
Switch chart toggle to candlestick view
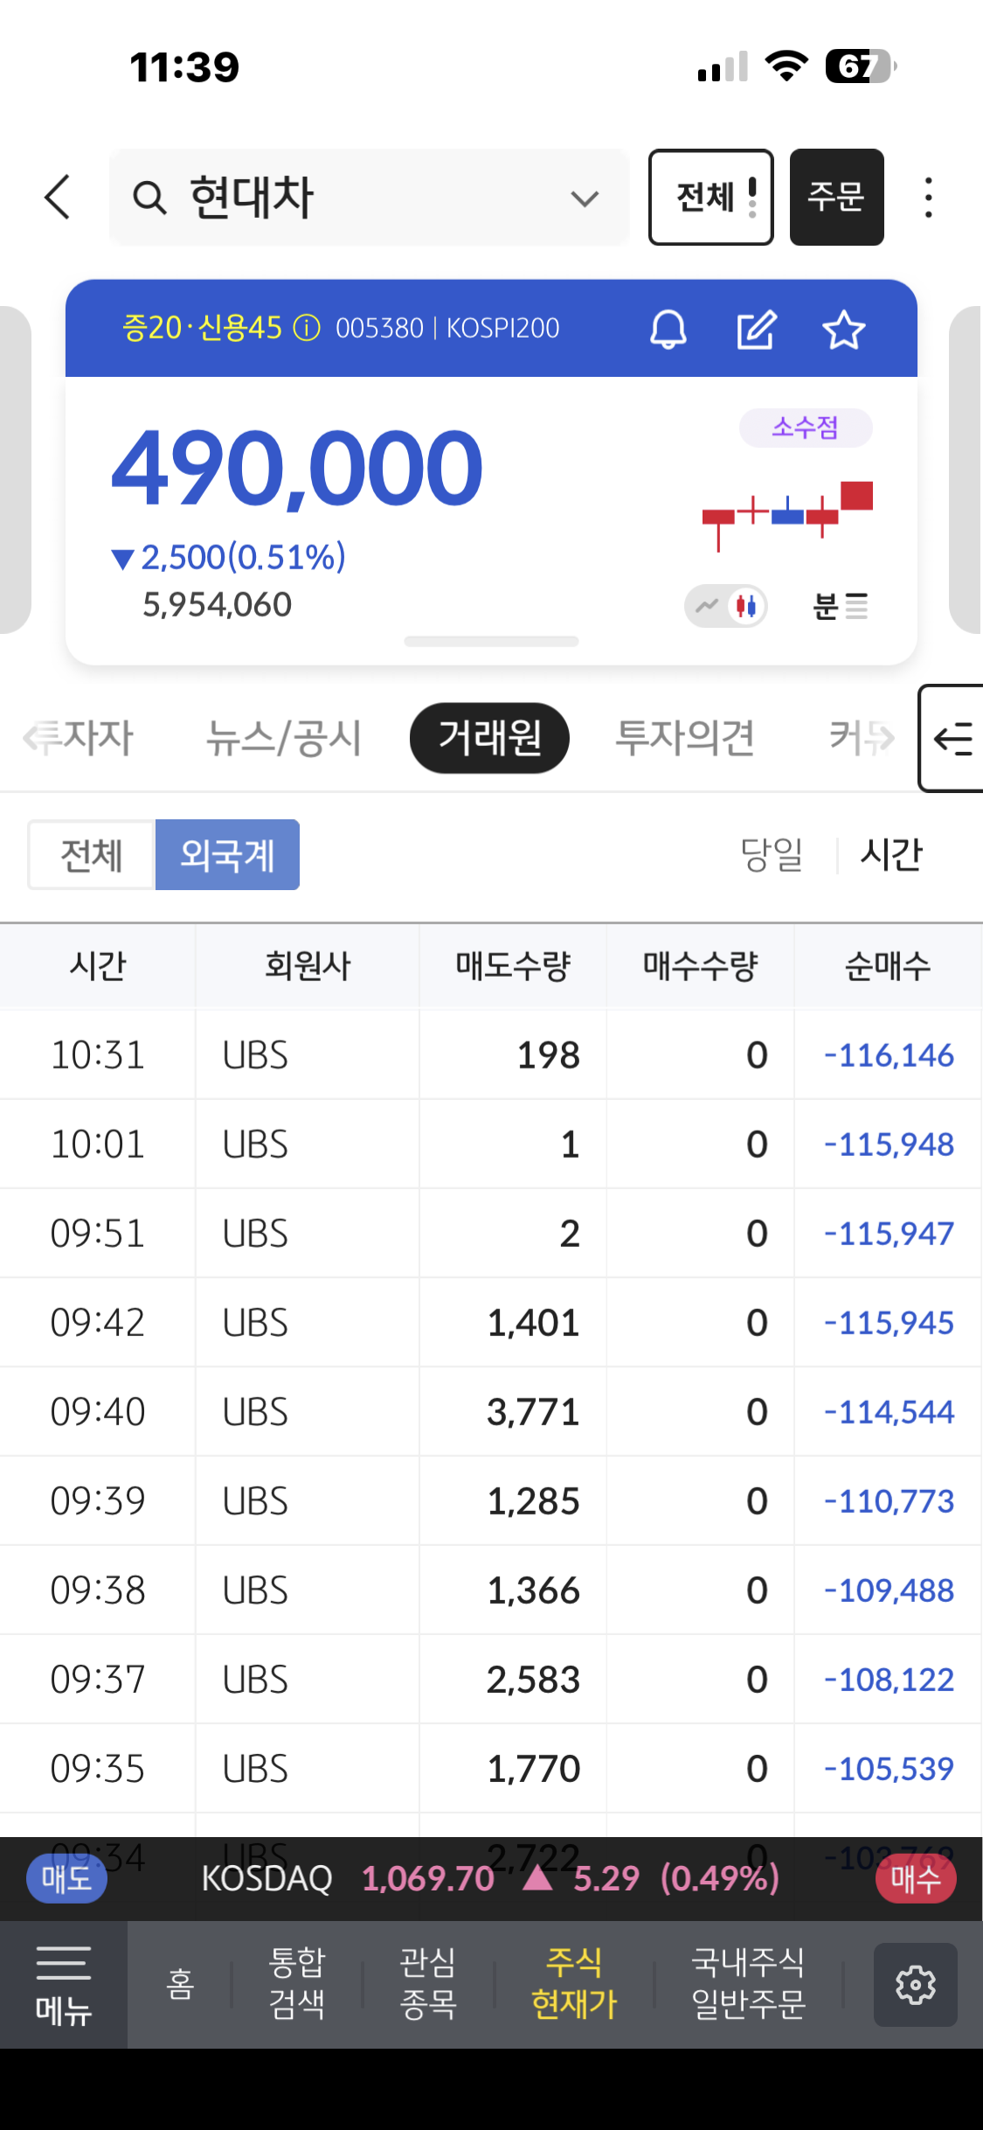[x=746, y=605]
